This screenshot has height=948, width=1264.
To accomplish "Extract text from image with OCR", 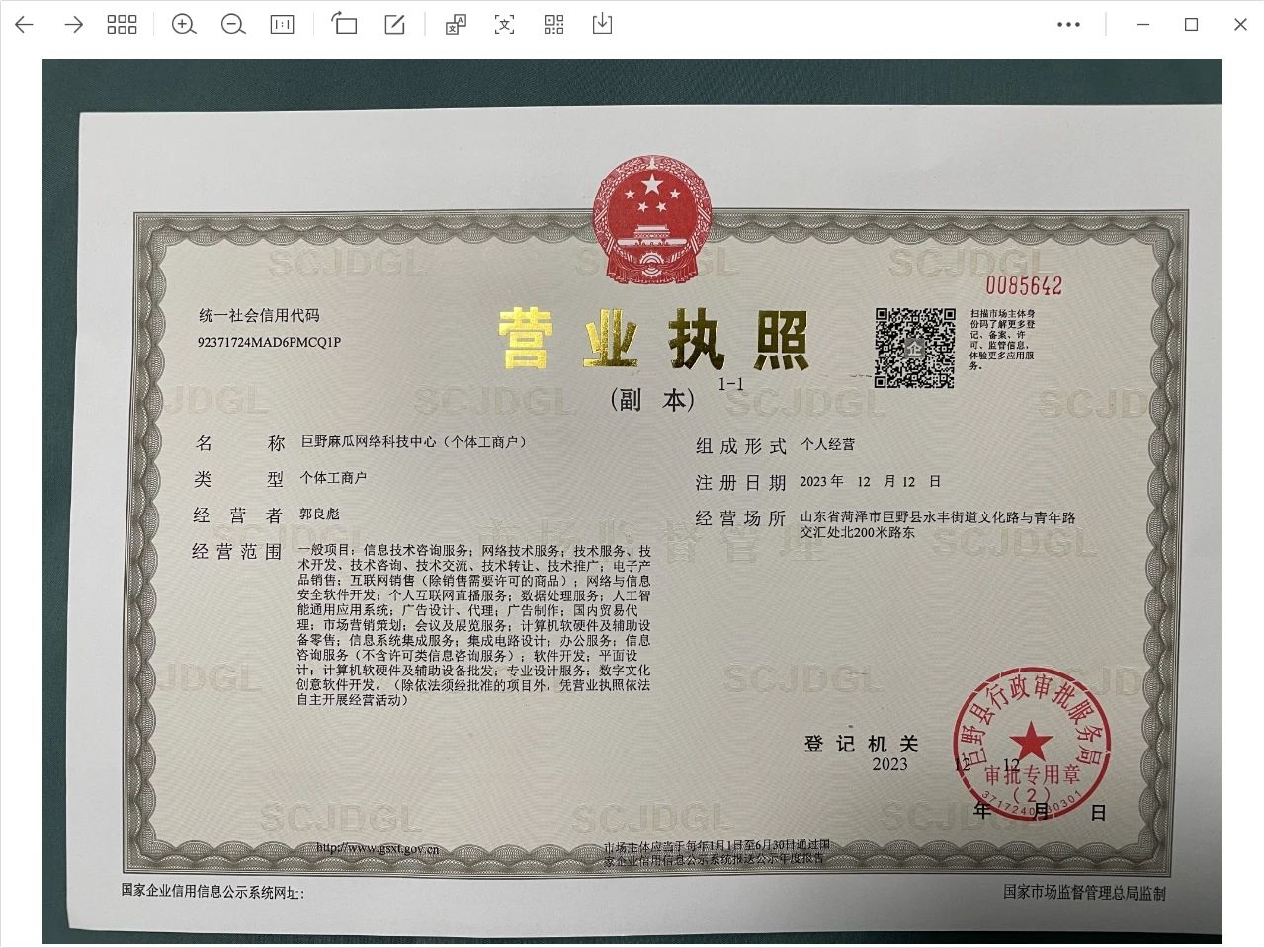I will tap(504, 25).
